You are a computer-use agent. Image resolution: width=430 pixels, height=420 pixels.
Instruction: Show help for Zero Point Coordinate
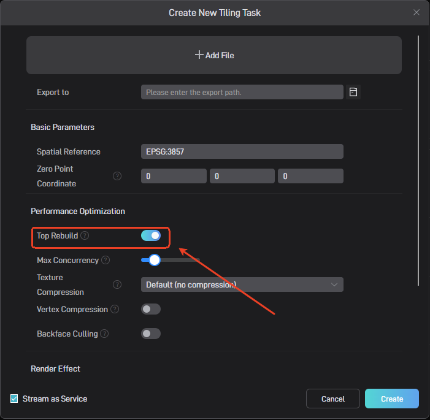click(x=117, y=176)
